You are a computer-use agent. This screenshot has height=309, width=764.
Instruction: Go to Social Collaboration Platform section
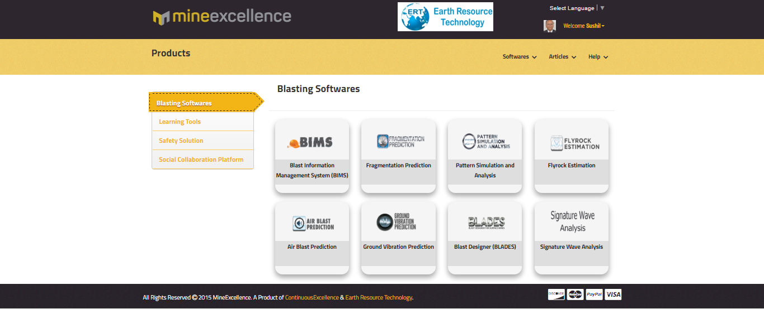[x=201, y=160]
